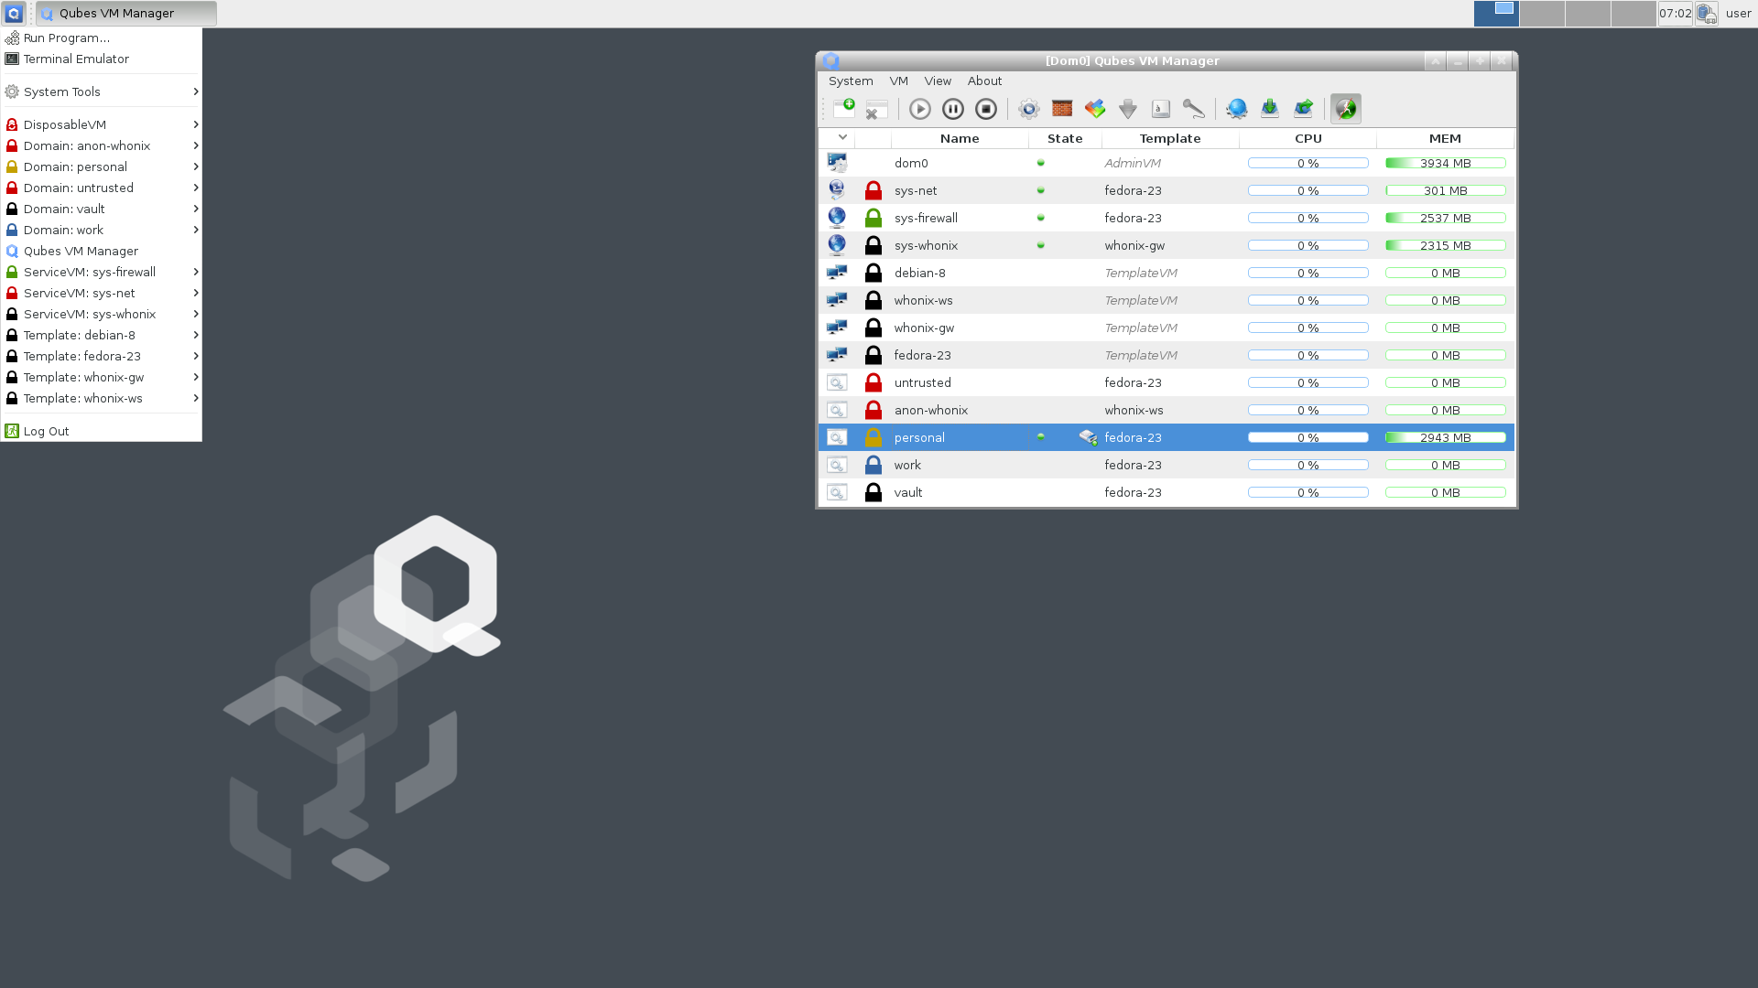This screenshot has height=988, width=1758.
Task: Launch Terminal Emulator from menu
Action: 101,59
